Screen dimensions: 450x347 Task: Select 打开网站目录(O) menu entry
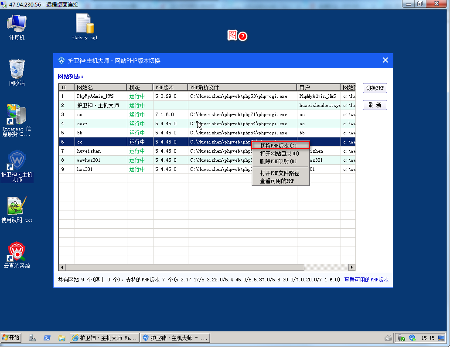[280, 153]
